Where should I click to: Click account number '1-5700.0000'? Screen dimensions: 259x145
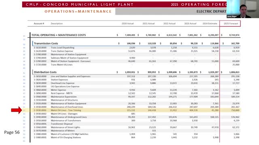40,54
